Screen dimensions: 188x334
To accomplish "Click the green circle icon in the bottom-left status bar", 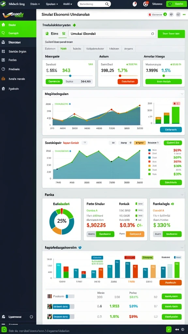I will (x=5, y=329).
